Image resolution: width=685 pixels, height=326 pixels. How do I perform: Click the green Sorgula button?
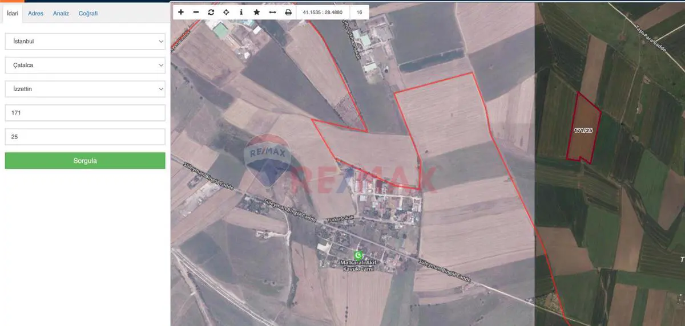coord(85,161)
